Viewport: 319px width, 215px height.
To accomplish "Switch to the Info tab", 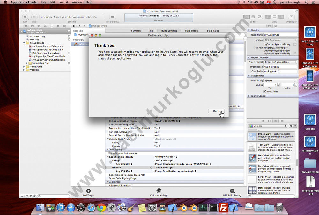I will click(x=151, y=31).
